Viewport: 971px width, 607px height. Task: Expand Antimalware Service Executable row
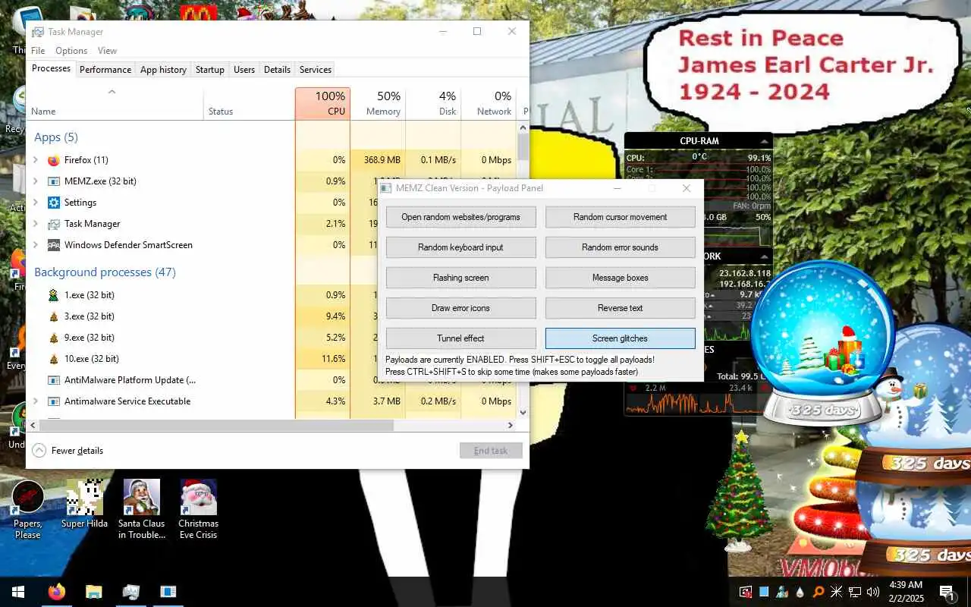[35, 401]
